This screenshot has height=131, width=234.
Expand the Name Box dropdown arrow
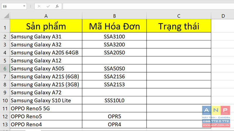click(24, 6)
